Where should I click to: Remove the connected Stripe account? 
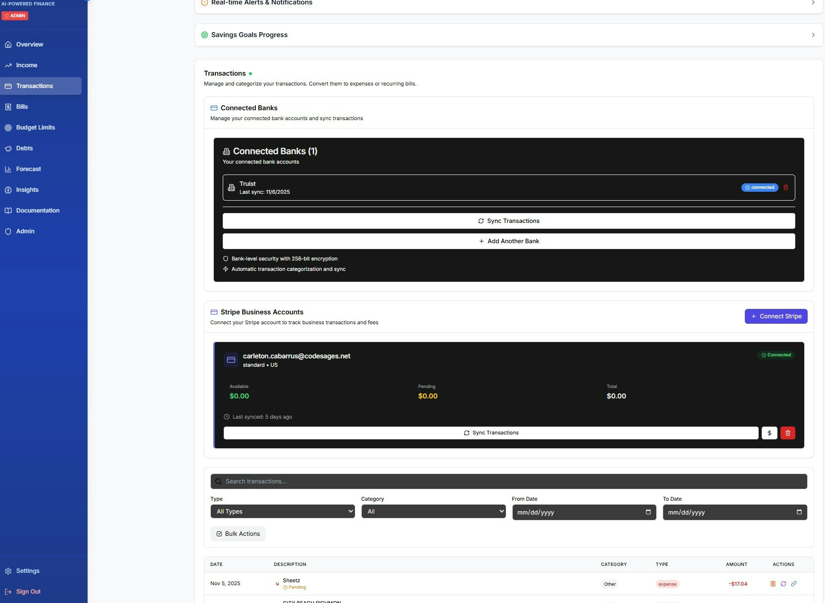coord(788,433)
